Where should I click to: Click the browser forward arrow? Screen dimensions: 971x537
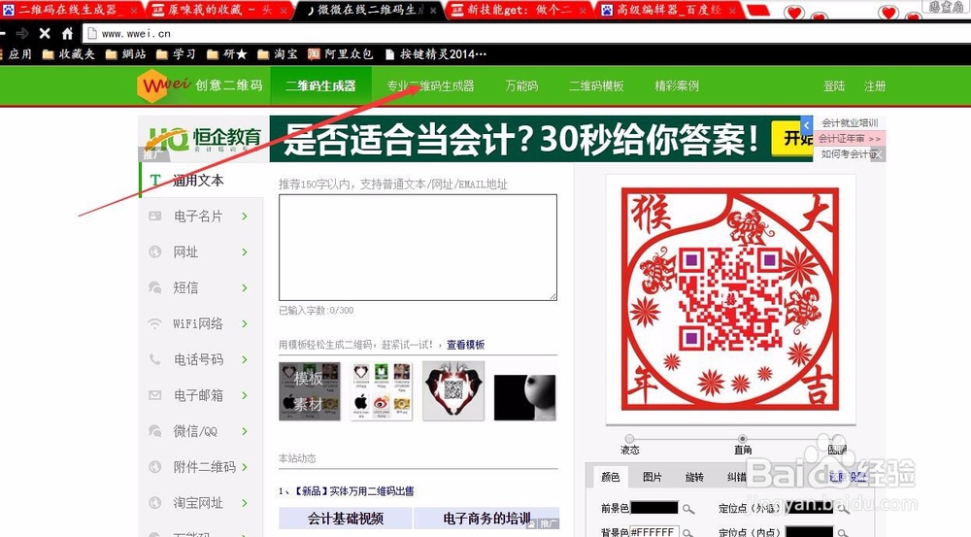tap(22, 33)
